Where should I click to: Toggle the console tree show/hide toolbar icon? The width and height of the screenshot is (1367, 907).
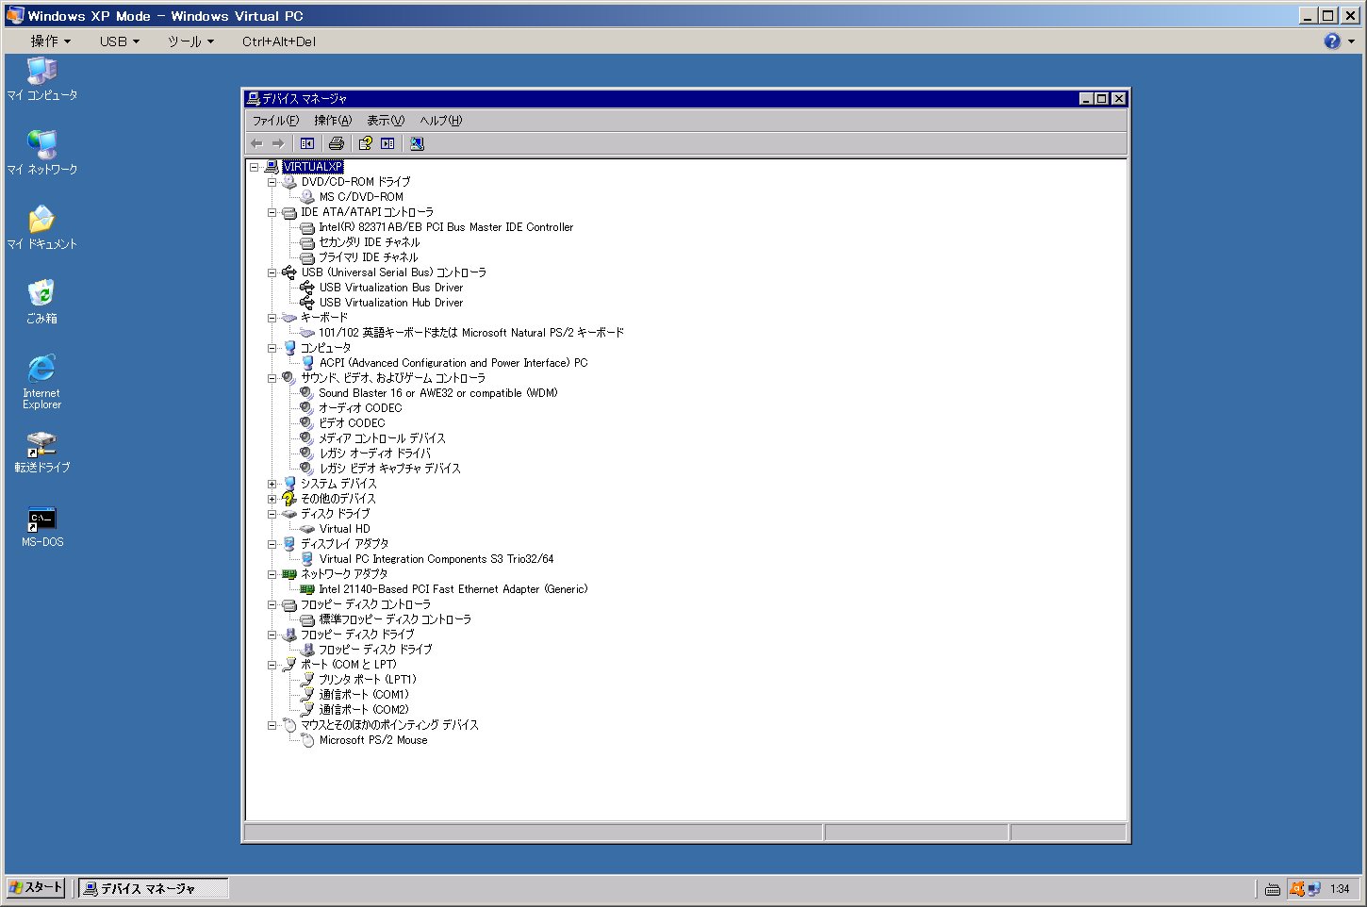[307, 143]
